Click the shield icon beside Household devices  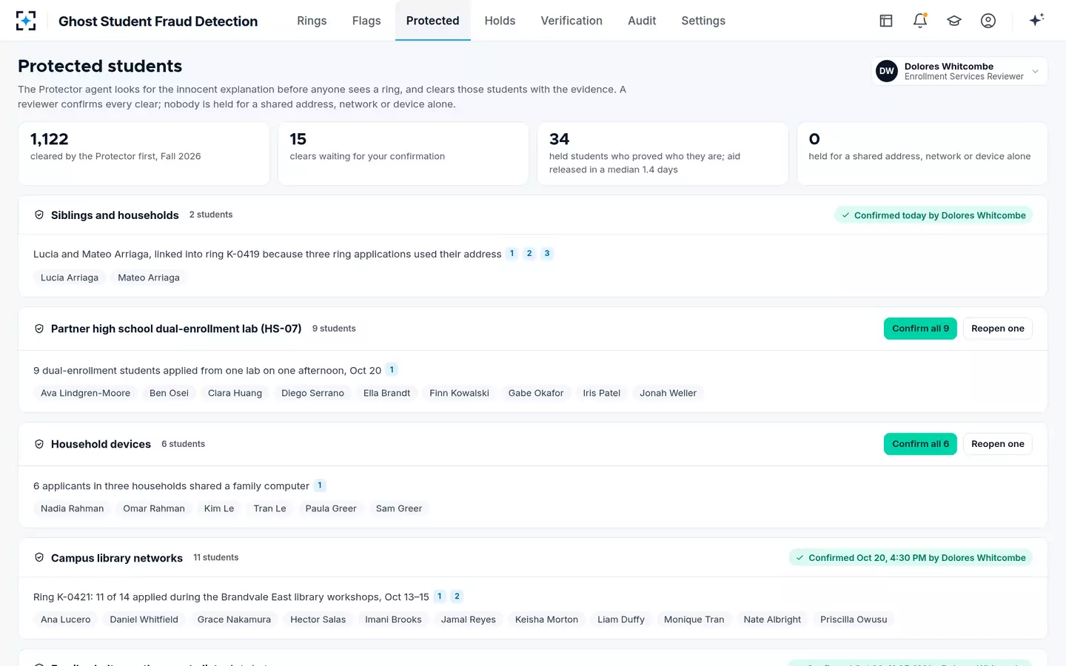pyautogui.click(x=39, y=444)
